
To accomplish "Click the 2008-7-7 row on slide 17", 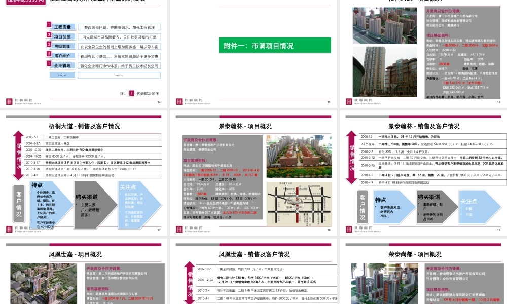I will click(93, 137).
